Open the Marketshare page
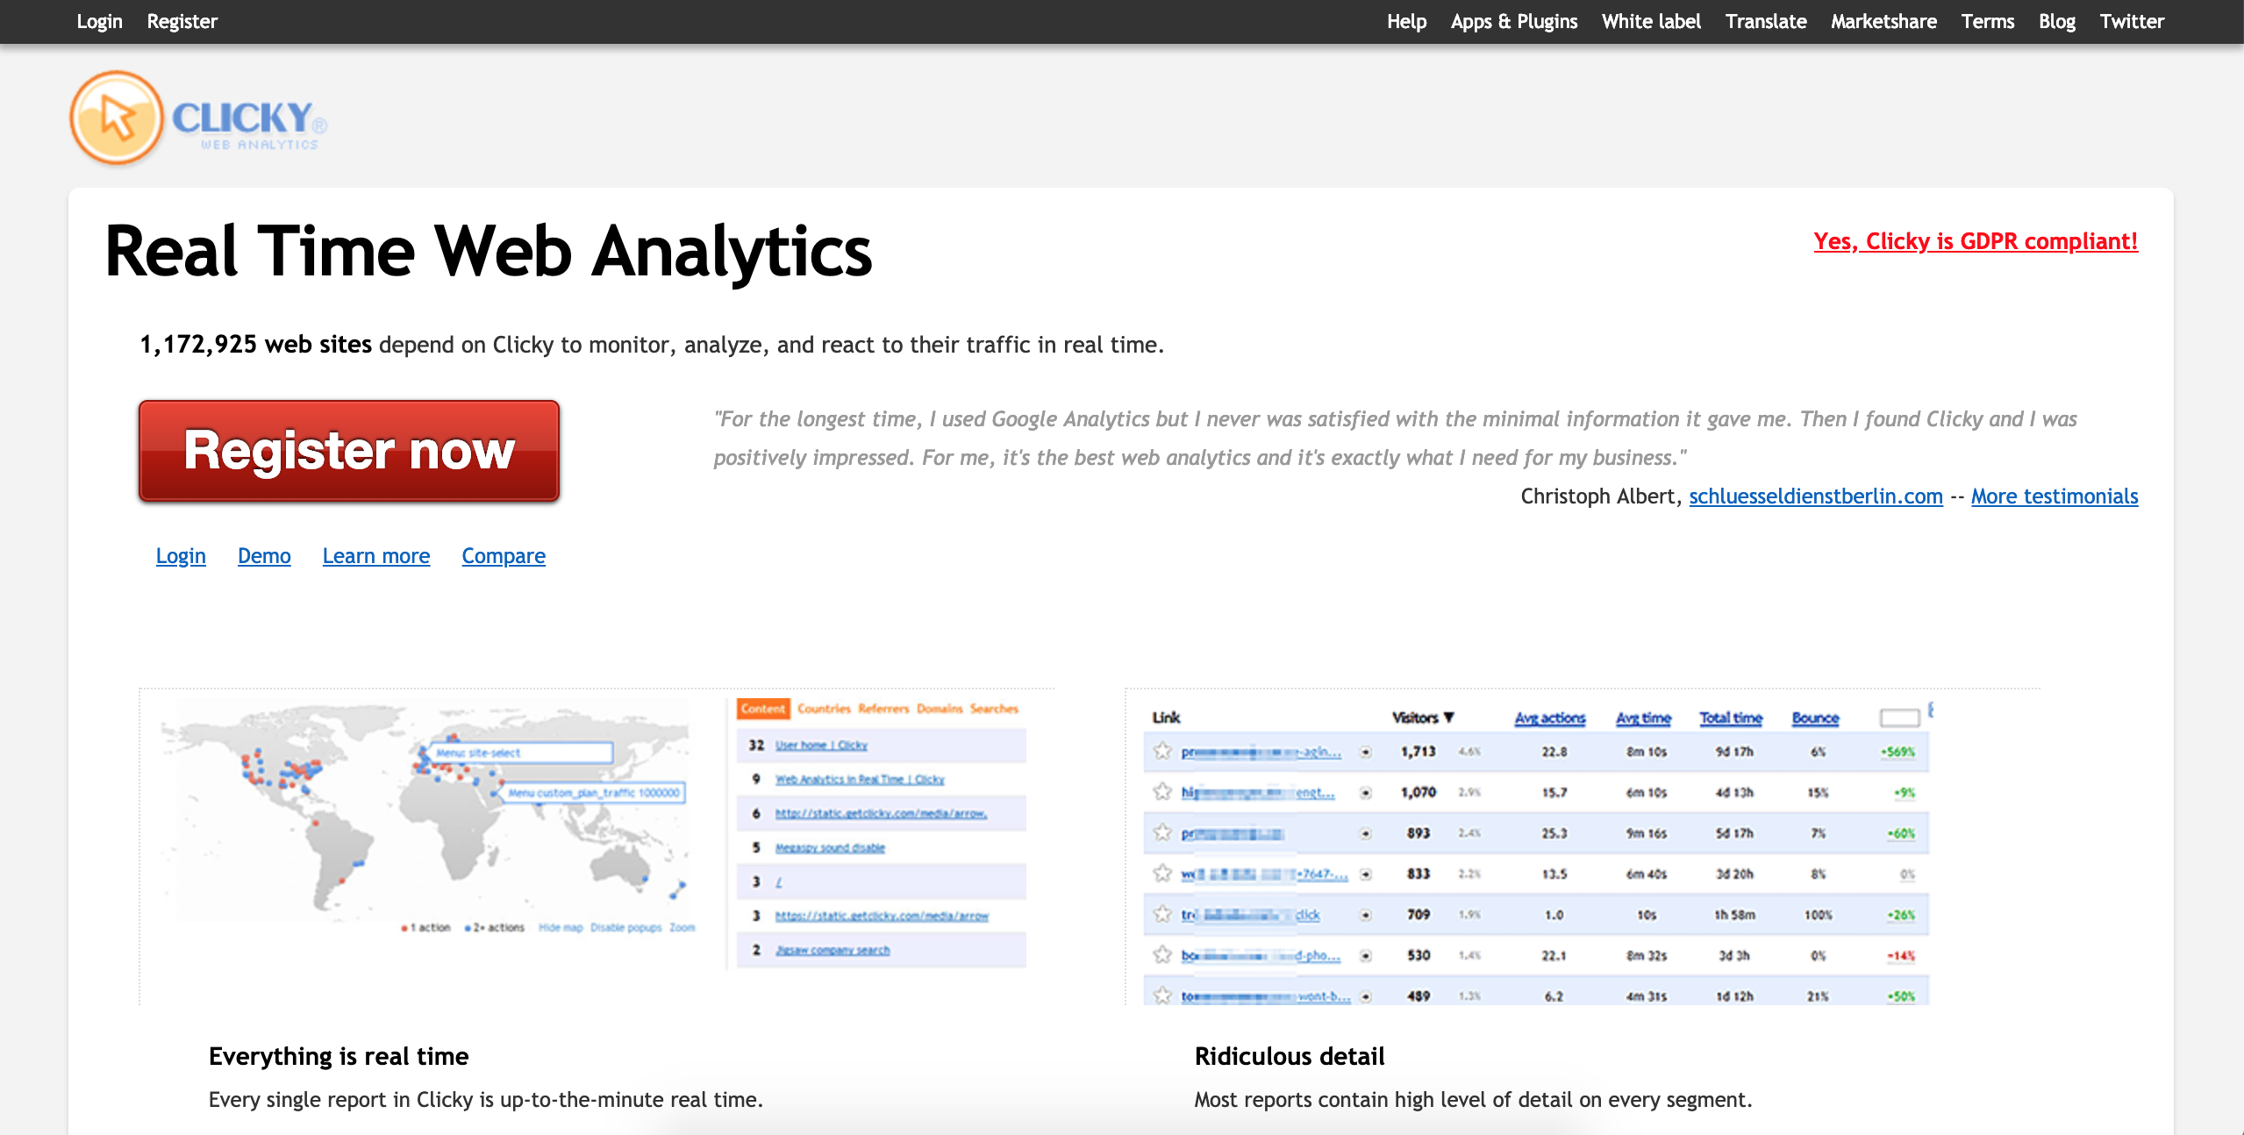2244x1135 pixels. 1883,21
